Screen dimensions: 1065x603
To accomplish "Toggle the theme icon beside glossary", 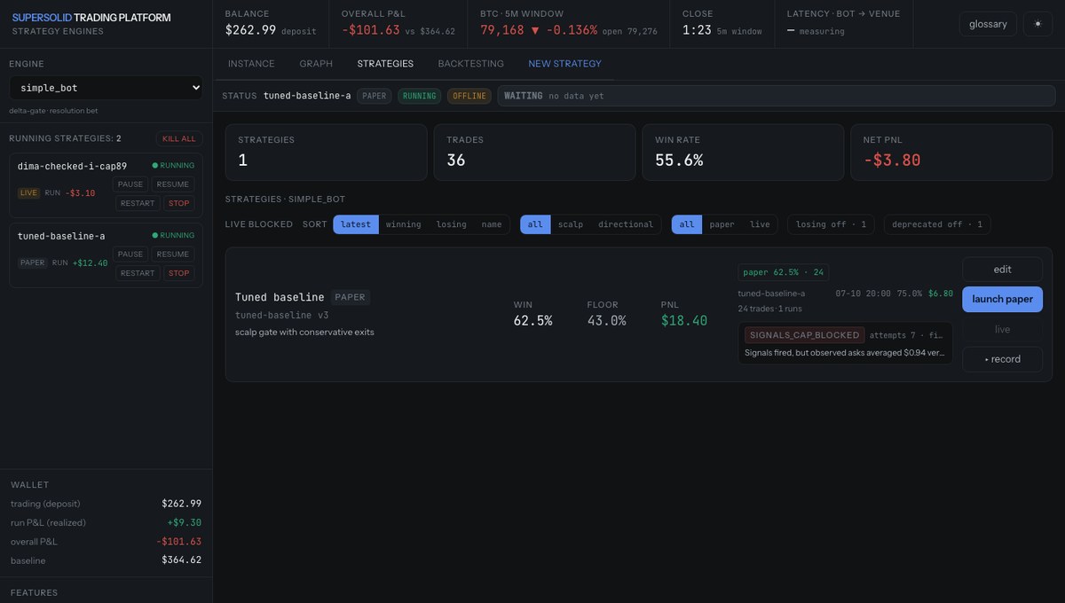I will pyautogui.click(x=1037, y=24).
